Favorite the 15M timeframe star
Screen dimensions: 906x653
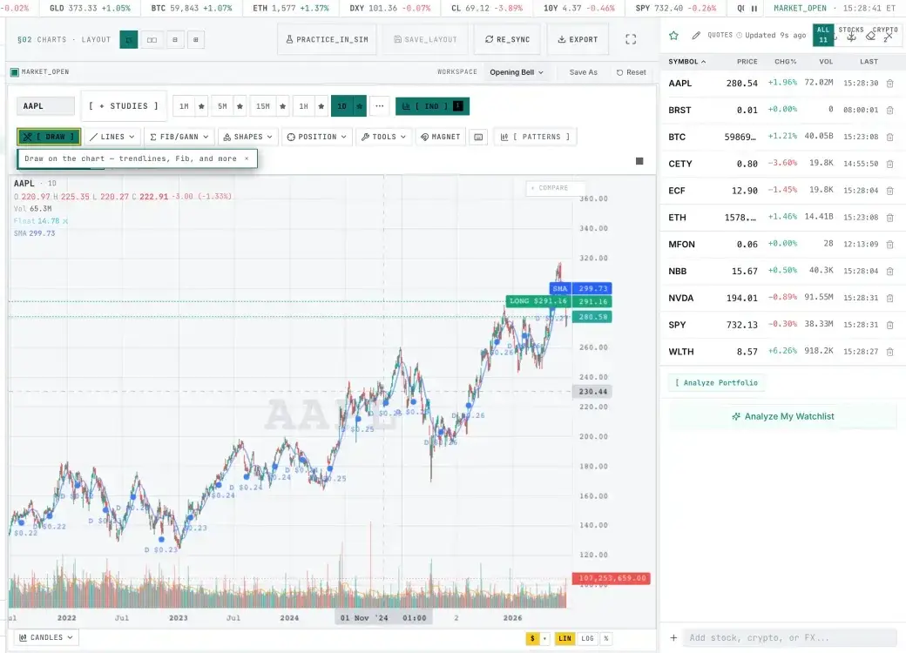[x=282, y=106]
